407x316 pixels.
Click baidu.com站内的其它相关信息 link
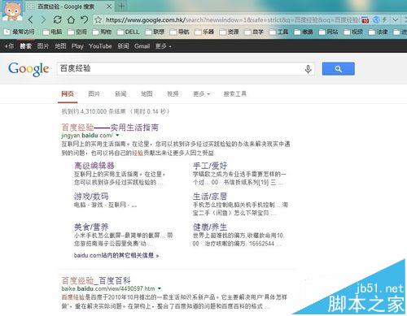click(116, 255)
